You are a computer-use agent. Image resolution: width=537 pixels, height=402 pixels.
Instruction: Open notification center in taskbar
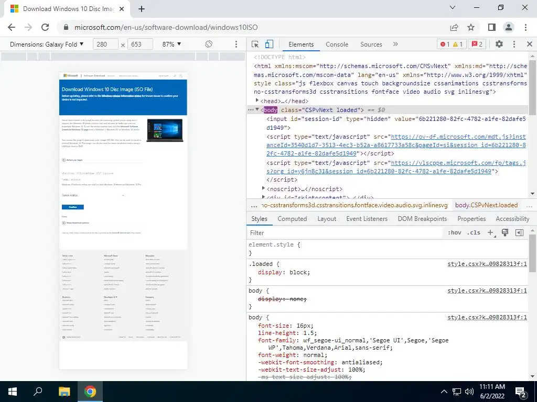coord(521,392)
